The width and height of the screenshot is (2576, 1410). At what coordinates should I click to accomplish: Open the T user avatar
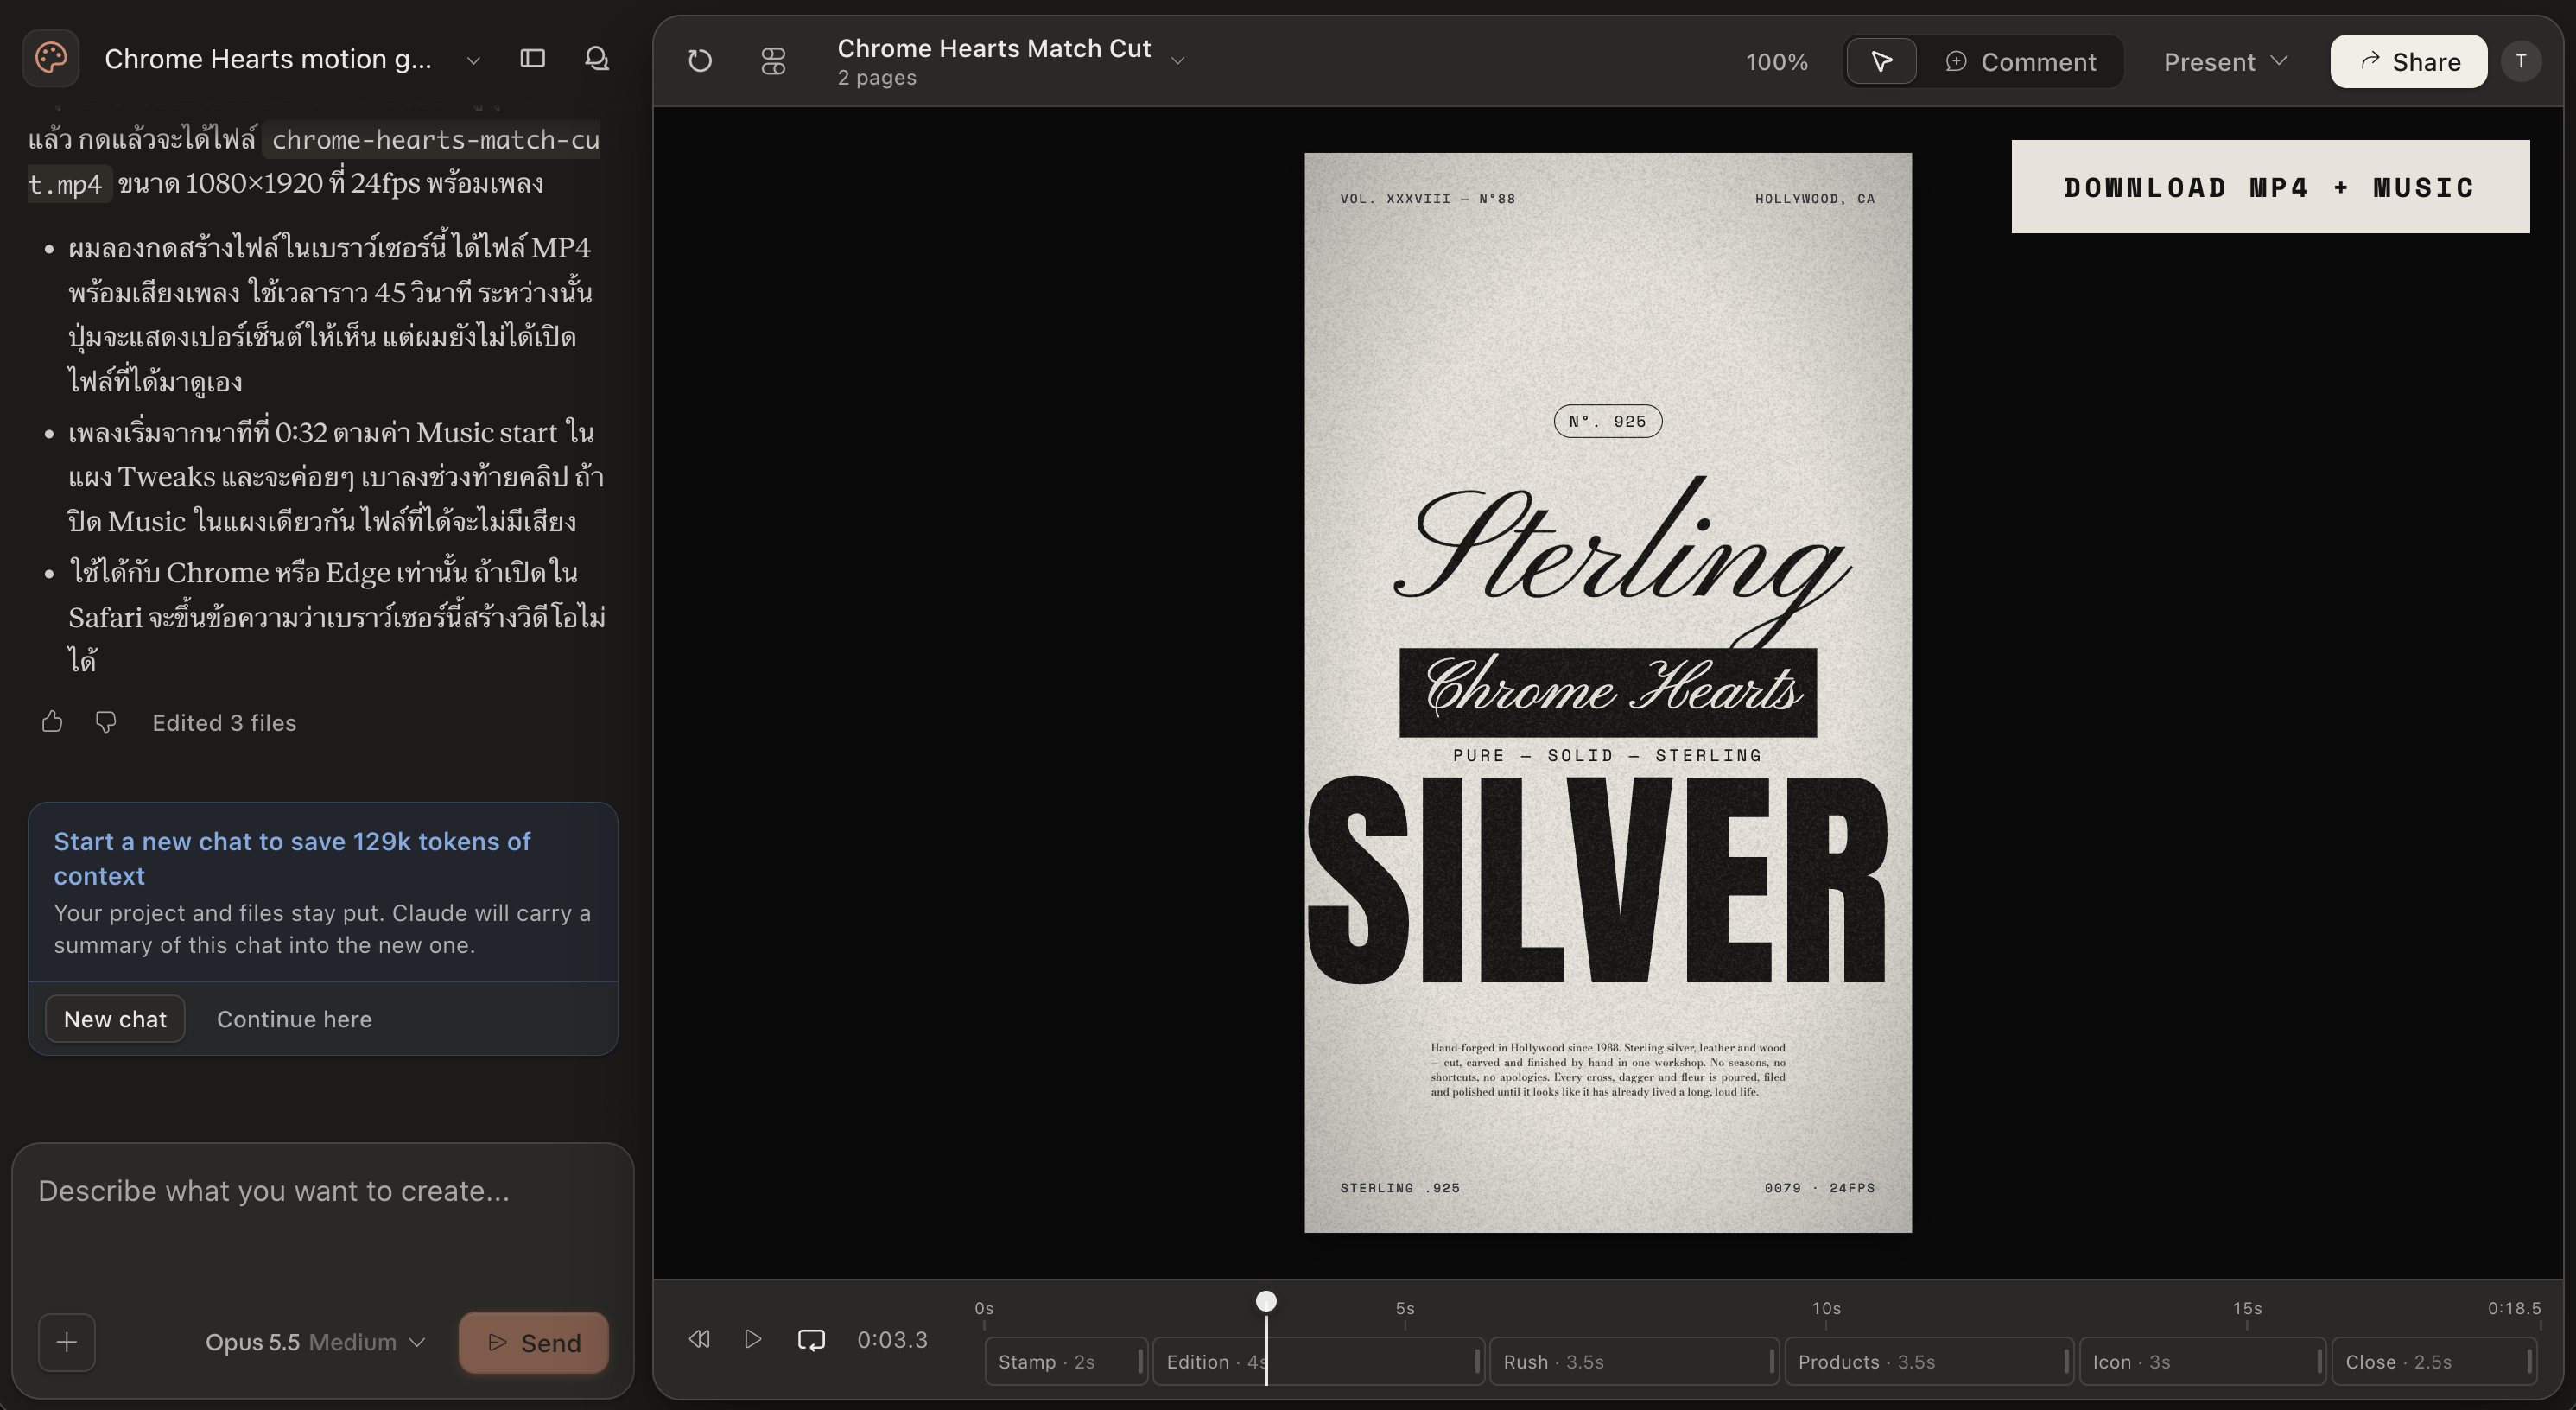(2521, 61)
